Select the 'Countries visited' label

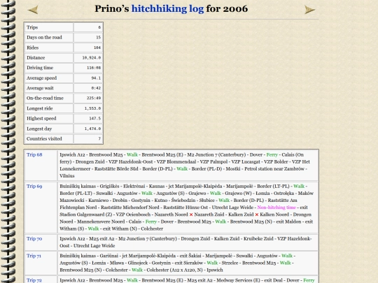click(44, 139)
